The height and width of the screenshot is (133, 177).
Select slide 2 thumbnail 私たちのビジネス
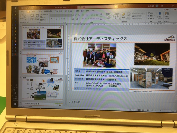[43, 63]
